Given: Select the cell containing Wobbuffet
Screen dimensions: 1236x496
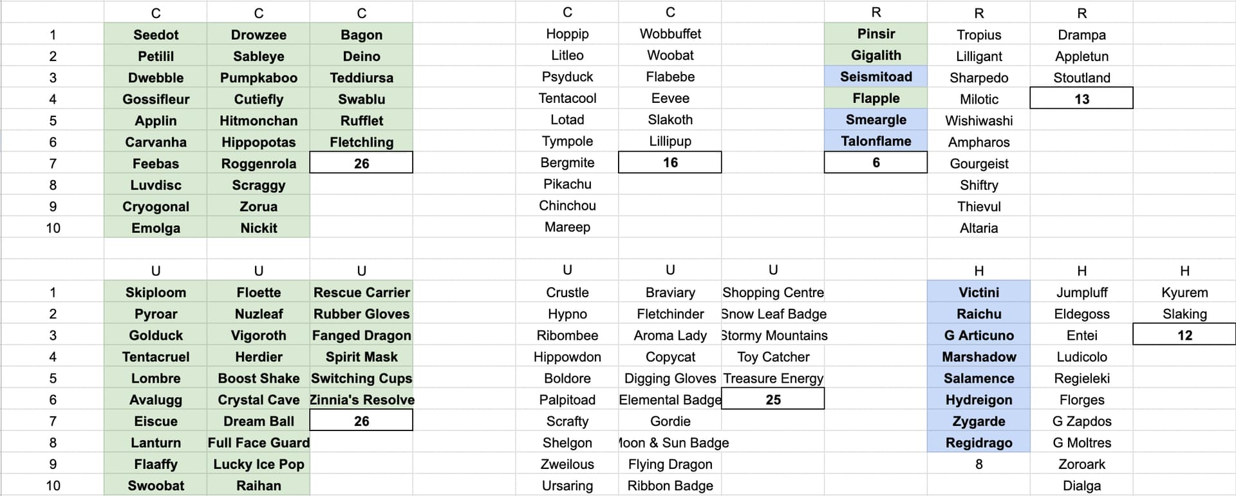Looking at the screenshot, I should (x=670, y=33).
